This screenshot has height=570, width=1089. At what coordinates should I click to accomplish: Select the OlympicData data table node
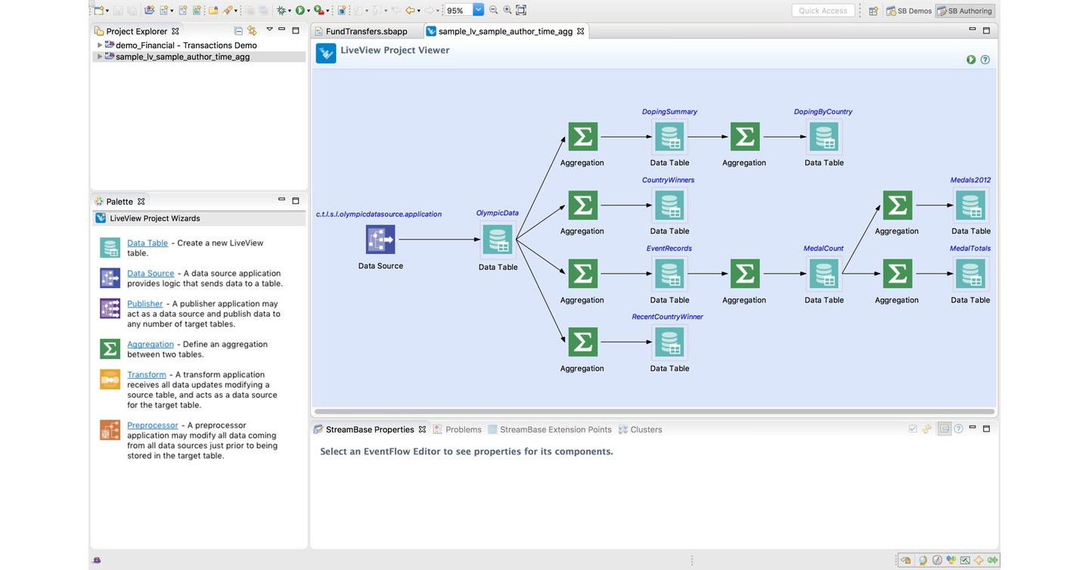(x=498, y=240)
